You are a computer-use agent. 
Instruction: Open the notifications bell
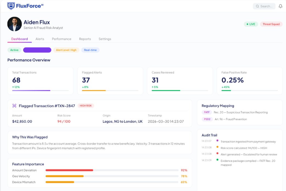click(x=280, y=6)
